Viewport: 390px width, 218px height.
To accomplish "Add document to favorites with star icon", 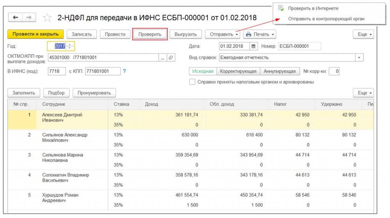I will pyautogui.click(x=47, y=18).
